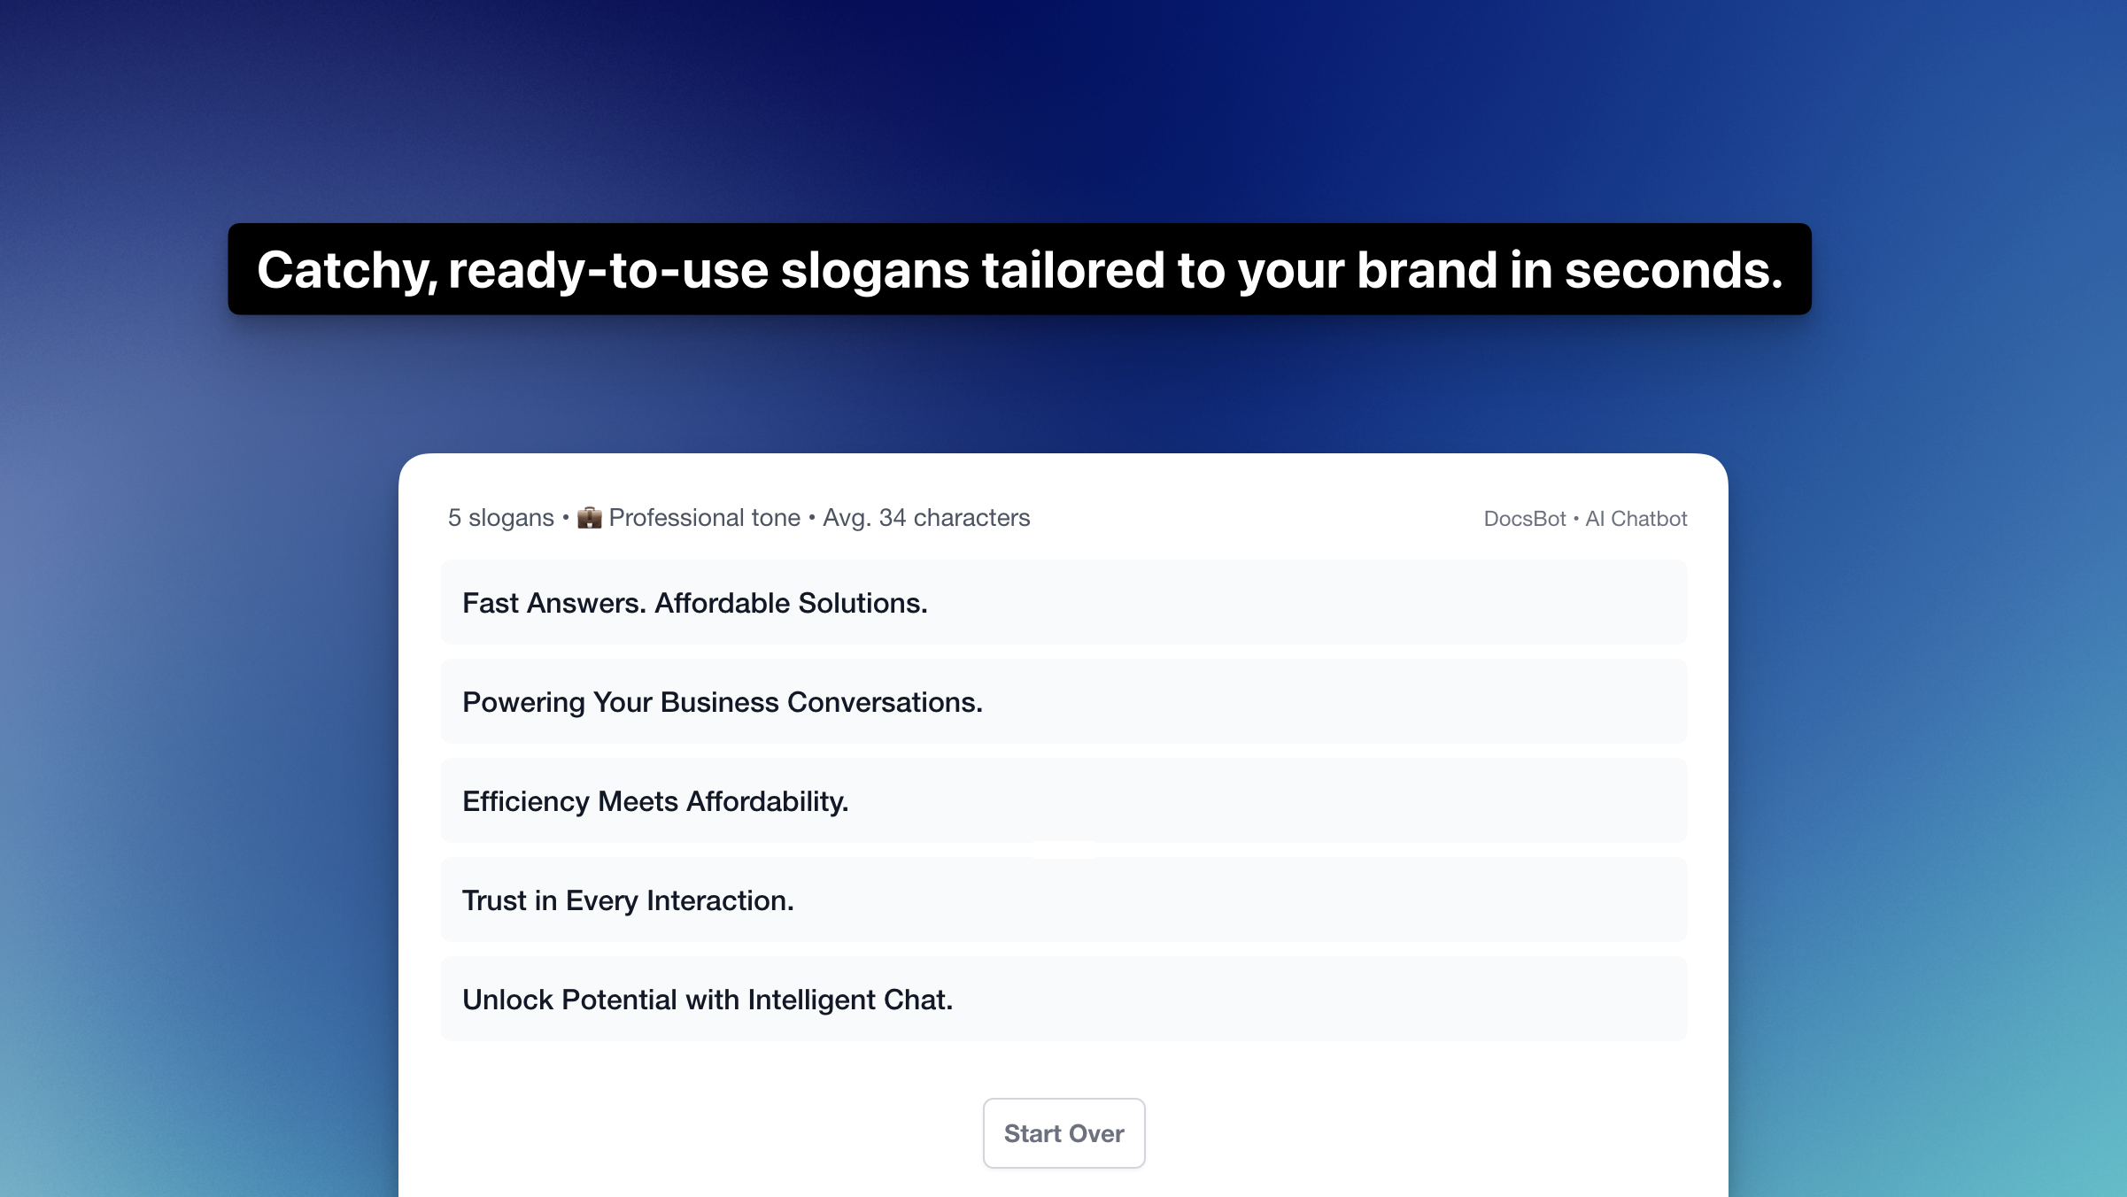Pick the 'Efficiency Meets Affordability.' slogan
The image size is (2127, 1197).
1063,800
